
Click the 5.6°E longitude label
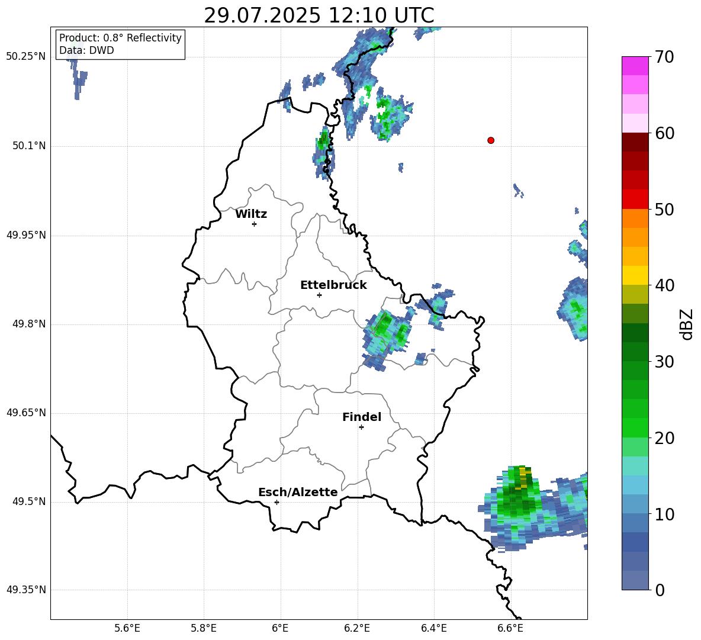tap(127, 628)
